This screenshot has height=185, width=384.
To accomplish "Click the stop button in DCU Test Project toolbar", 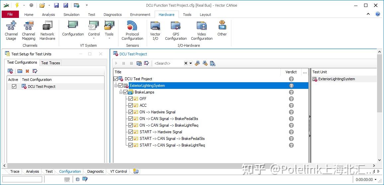I will (131, 63).
